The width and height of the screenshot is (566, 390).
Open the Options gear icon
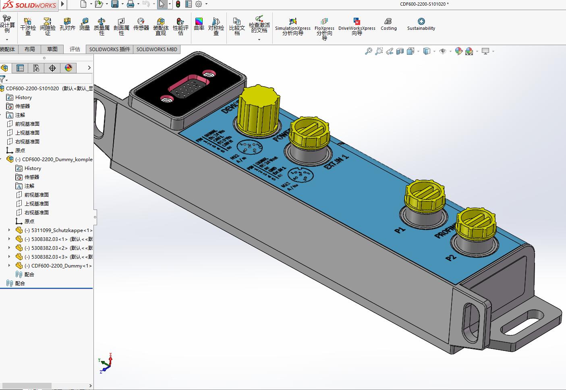[199, 4]
